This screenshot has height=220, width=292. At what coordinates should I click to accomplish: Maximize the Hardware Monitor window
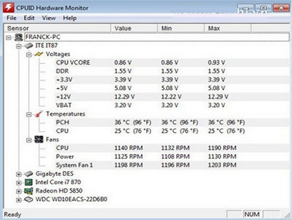(x=263, y=8)
